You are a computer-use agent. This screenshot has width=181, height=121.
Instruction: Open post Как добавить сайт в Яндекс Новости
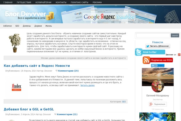point(37,66)
